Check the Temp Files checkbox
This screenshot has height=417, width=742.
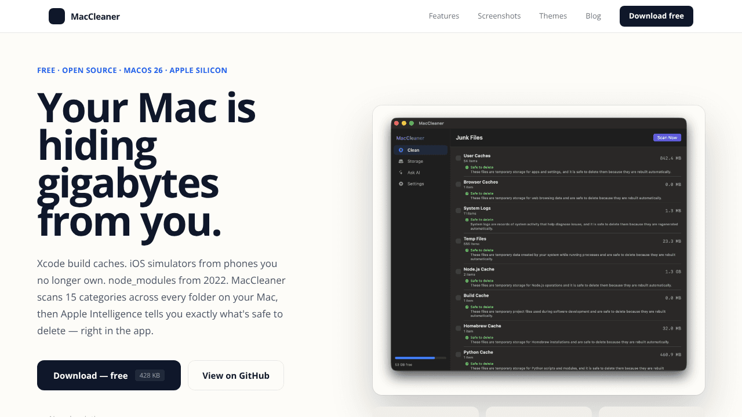458,241
